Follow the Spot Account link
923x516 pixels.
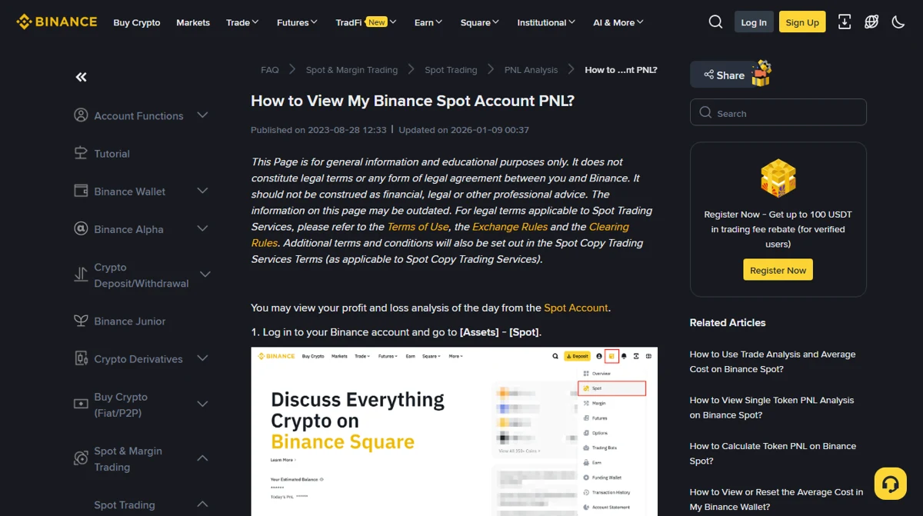pyautogui.click(x=576, y=308)
